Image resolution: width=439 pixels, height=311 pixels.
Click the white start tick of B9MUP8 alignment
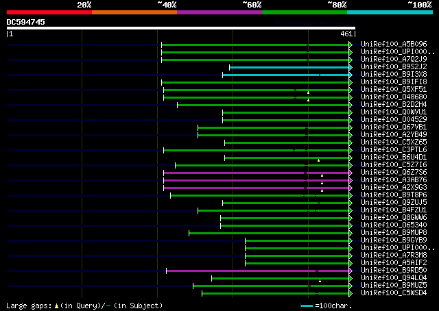point(189,233)
